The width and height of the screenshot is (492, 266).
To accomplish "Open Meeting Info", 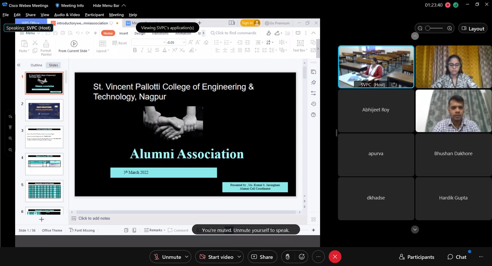I will (x=70, y=5).
